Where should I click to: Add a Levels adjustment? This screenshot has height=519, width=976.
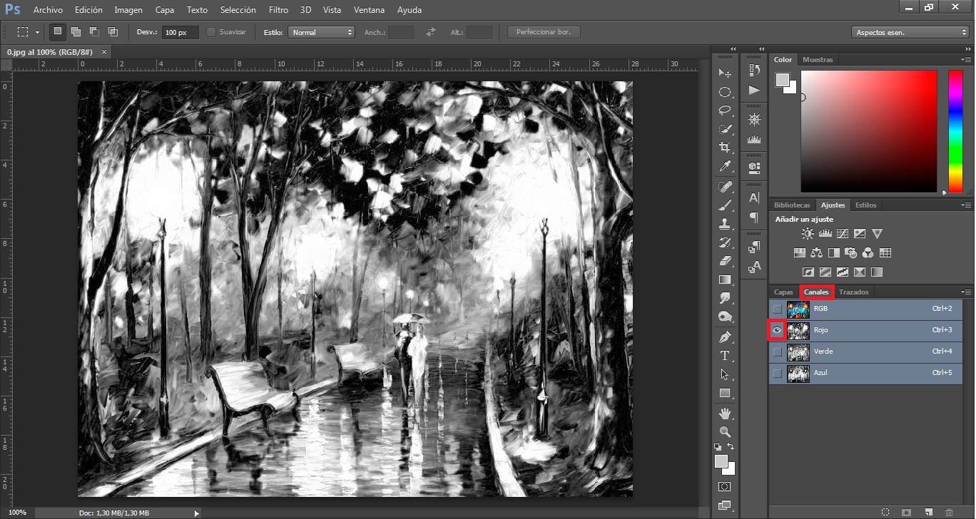coord(825,233)
